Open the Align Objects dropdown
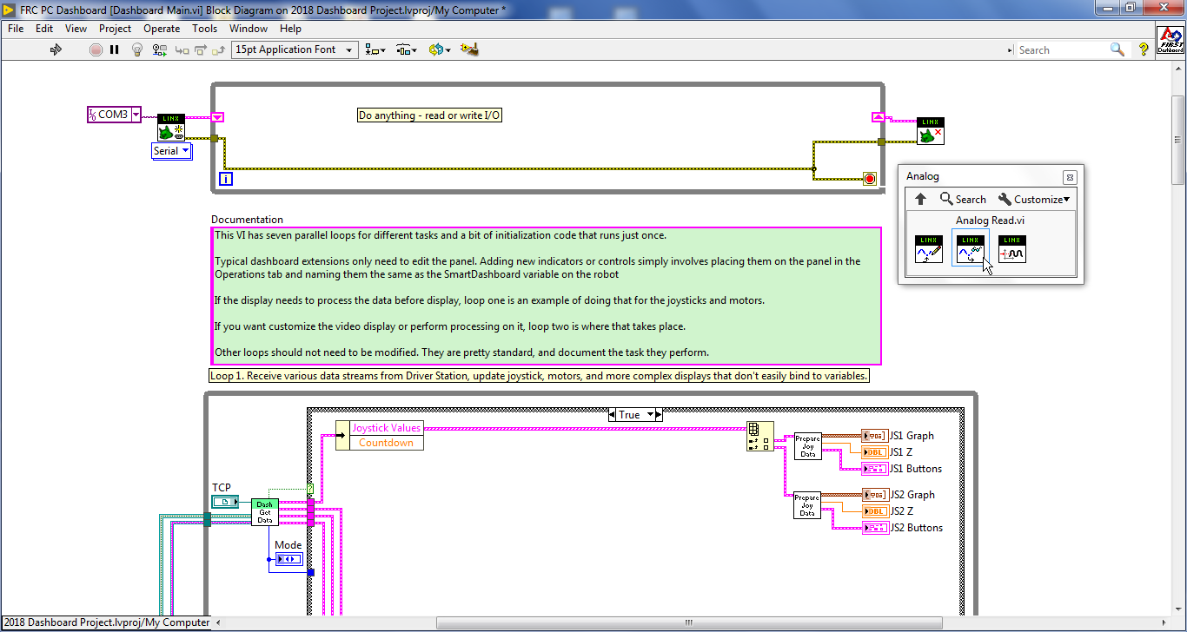This screenshot has width=1187, height=632. click(375, 49)
